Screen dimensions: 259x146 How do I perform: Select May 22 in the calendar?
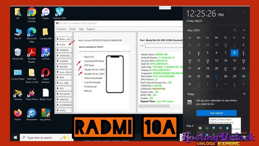[235, 68]
